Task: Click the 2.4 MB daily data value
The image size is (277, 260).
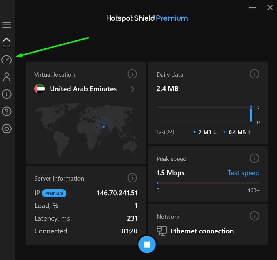Action: 167,88
